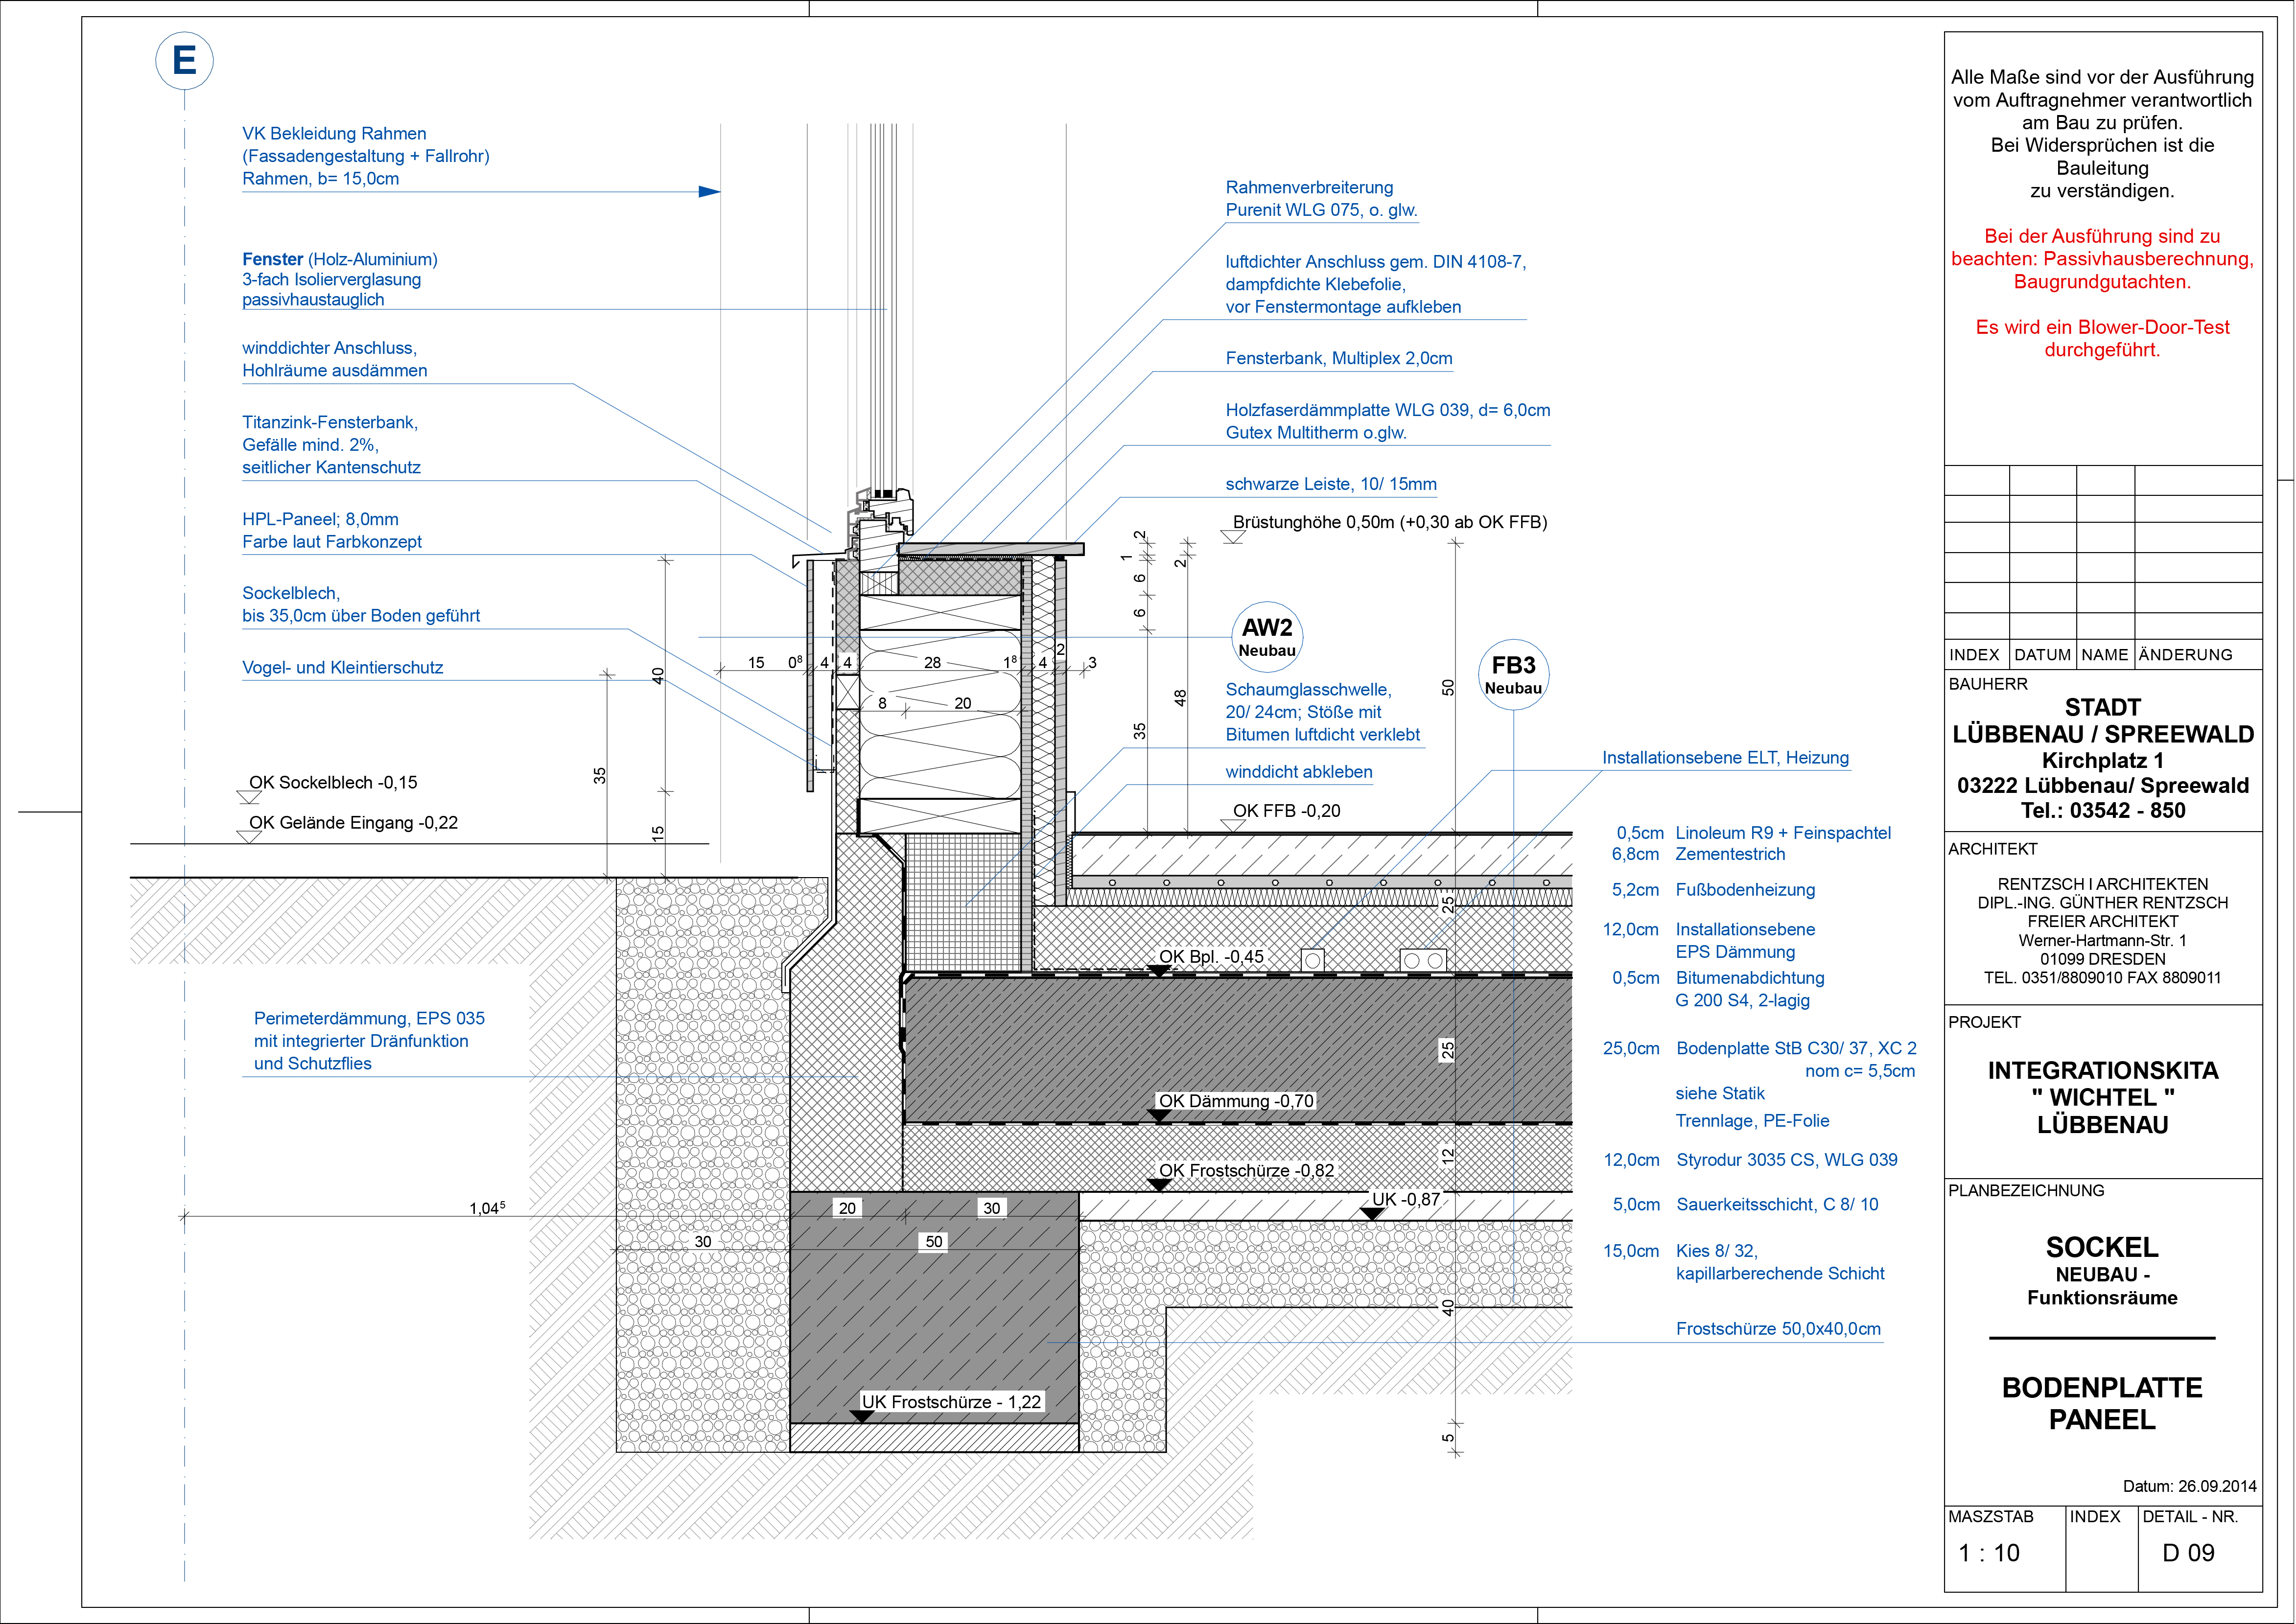Click the level triangle at OK Dämmung -0,70

[x=1159, y=1115]
